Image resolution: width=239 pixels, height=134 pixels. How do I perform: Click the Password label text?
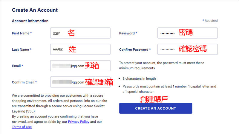point(128,33)
